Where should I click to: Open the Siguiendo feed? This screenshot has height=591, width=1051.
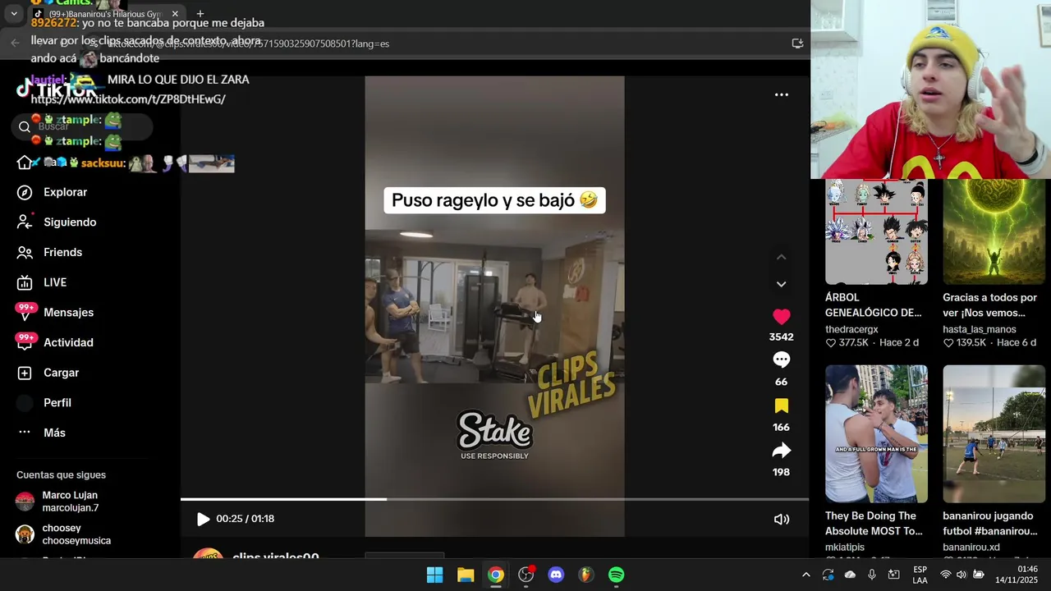(x=70, y=222)
